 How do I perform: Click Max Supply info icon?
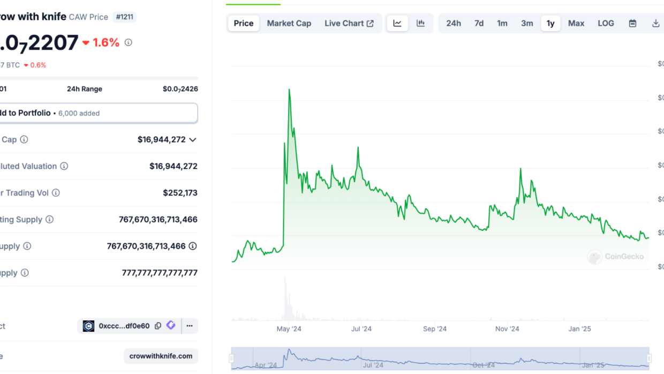tap(25, 273)
